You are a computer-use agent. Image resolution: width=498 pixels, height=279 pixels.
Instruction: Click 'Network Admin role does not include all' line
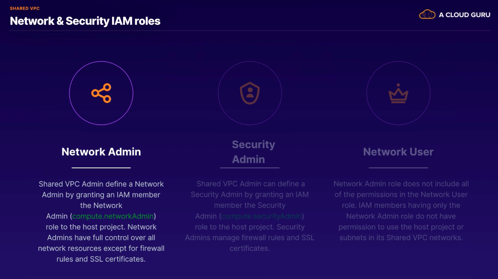click(x=401, y=184)
